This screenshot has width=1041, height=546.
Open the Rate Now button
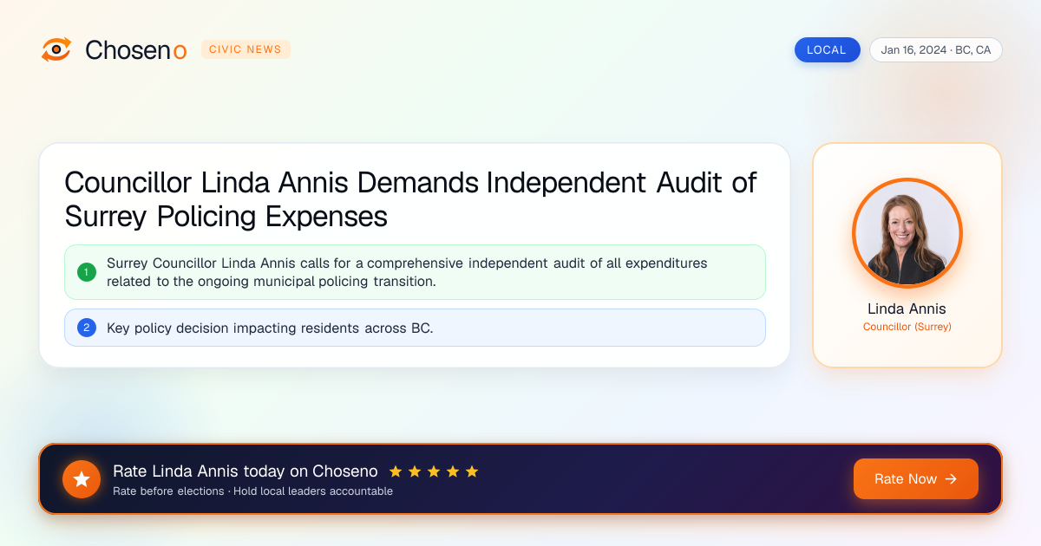pos(916,479)
